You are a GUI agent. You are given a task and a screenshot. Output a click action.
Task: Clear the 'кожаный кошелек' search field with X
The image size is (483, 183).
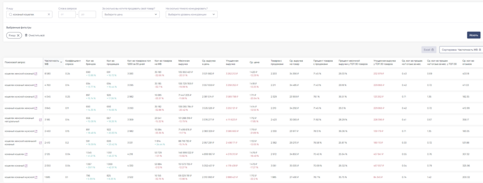tap(49, 15)
